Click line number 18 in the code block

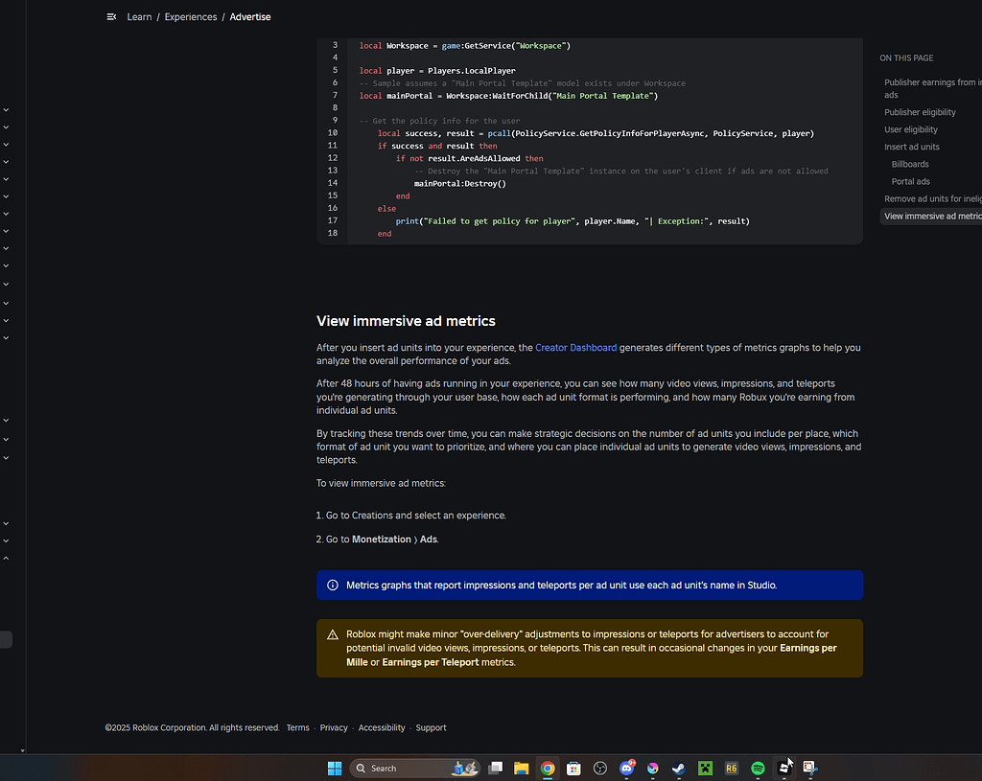(333, 233)
